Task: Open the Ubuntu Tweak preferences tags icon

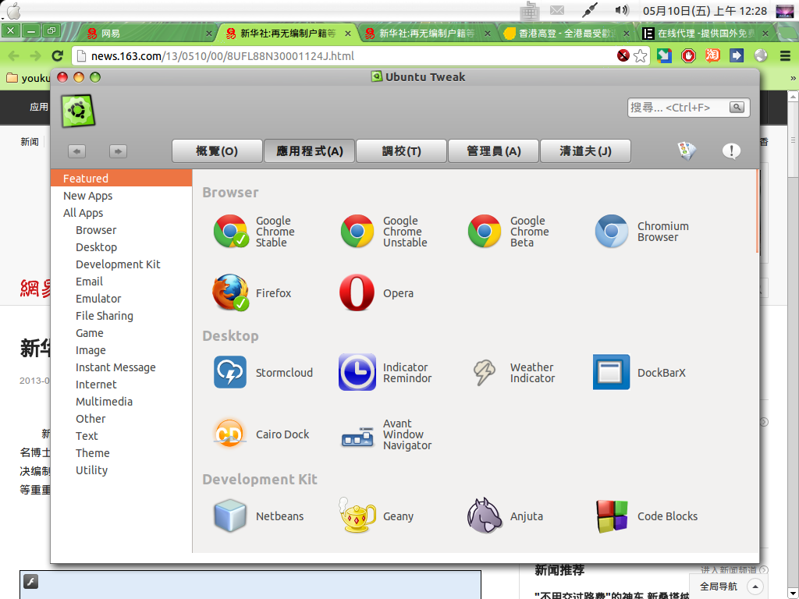Action: (687, 151)
